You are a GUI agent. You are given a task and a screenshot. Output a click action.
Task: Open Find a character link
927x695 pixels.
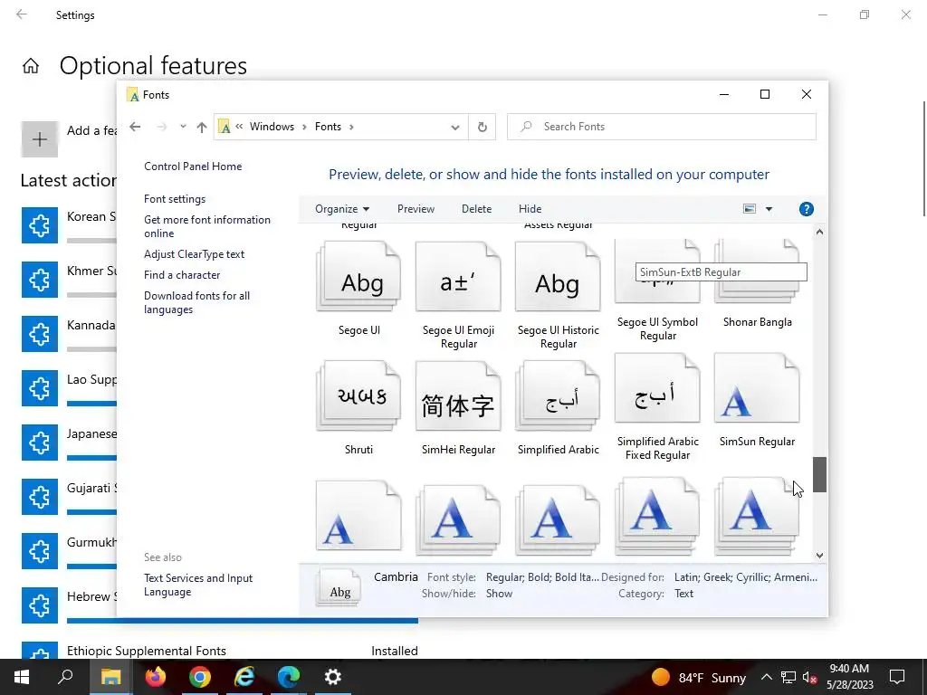[182, 275]
